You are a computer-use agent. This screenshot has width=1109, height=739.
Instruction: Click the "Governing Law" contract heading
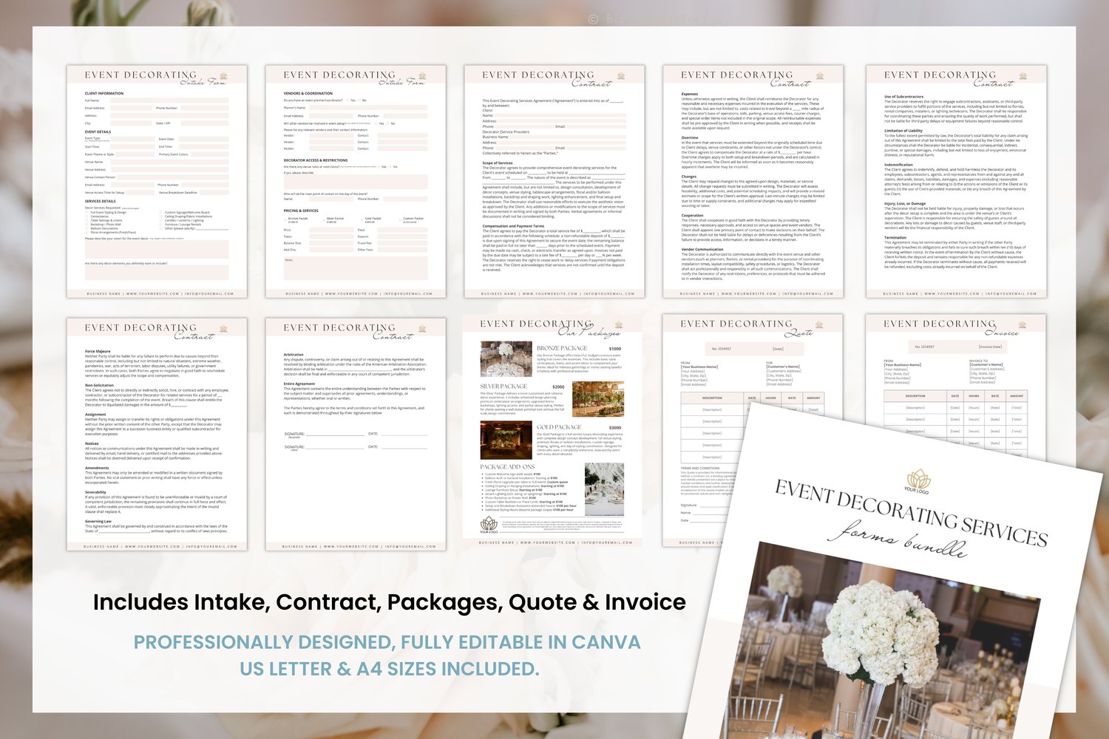click(98, 522)
